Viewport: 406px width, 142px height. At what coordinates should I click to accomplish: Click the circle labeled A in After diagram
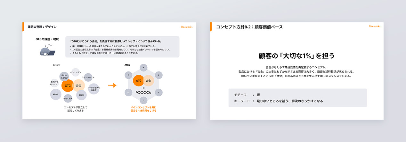point(143,68)
